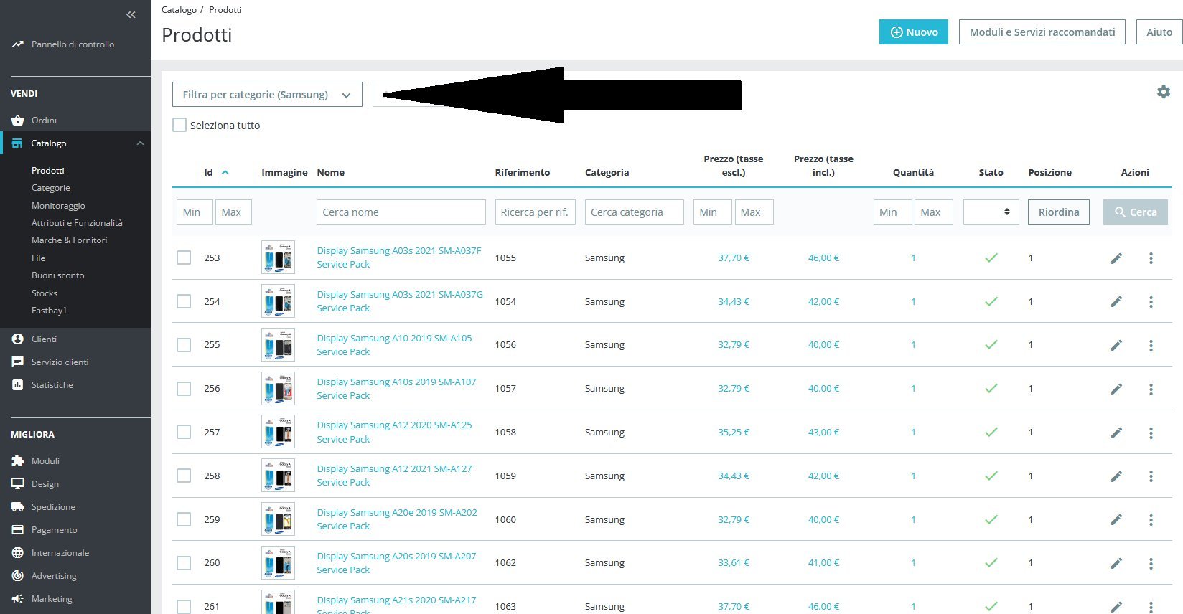Screen dimensions: 1183x614
Task: Select checkbox for product 258
Action: (x=184, y=476)
